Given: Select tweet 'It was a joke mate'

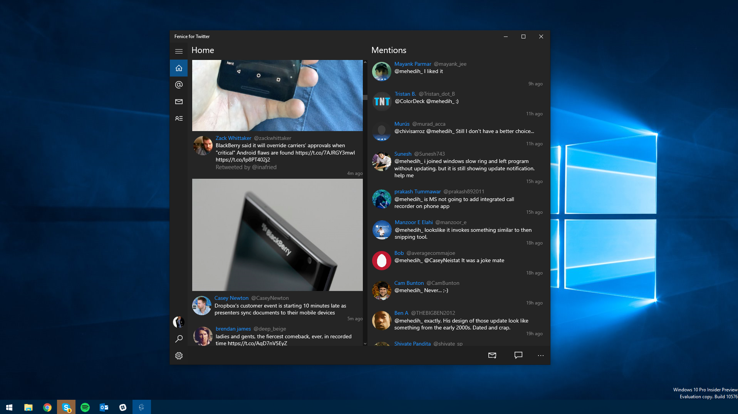Looking at the screenshot, I should click(x=483, y=260).
